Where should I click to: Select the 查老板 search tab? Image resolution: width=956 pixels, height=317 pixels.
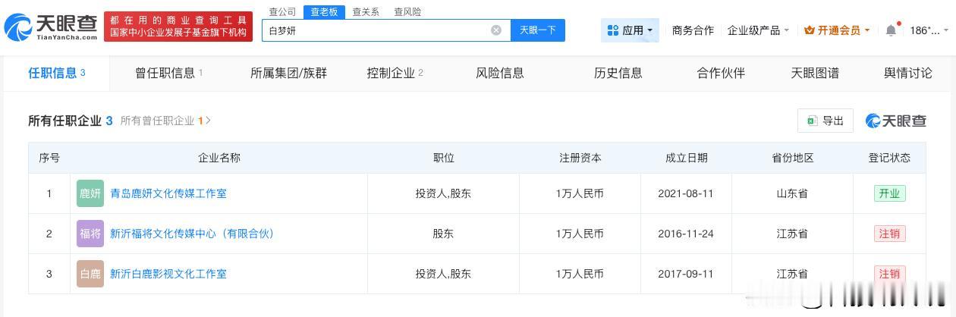coord(324,11)
